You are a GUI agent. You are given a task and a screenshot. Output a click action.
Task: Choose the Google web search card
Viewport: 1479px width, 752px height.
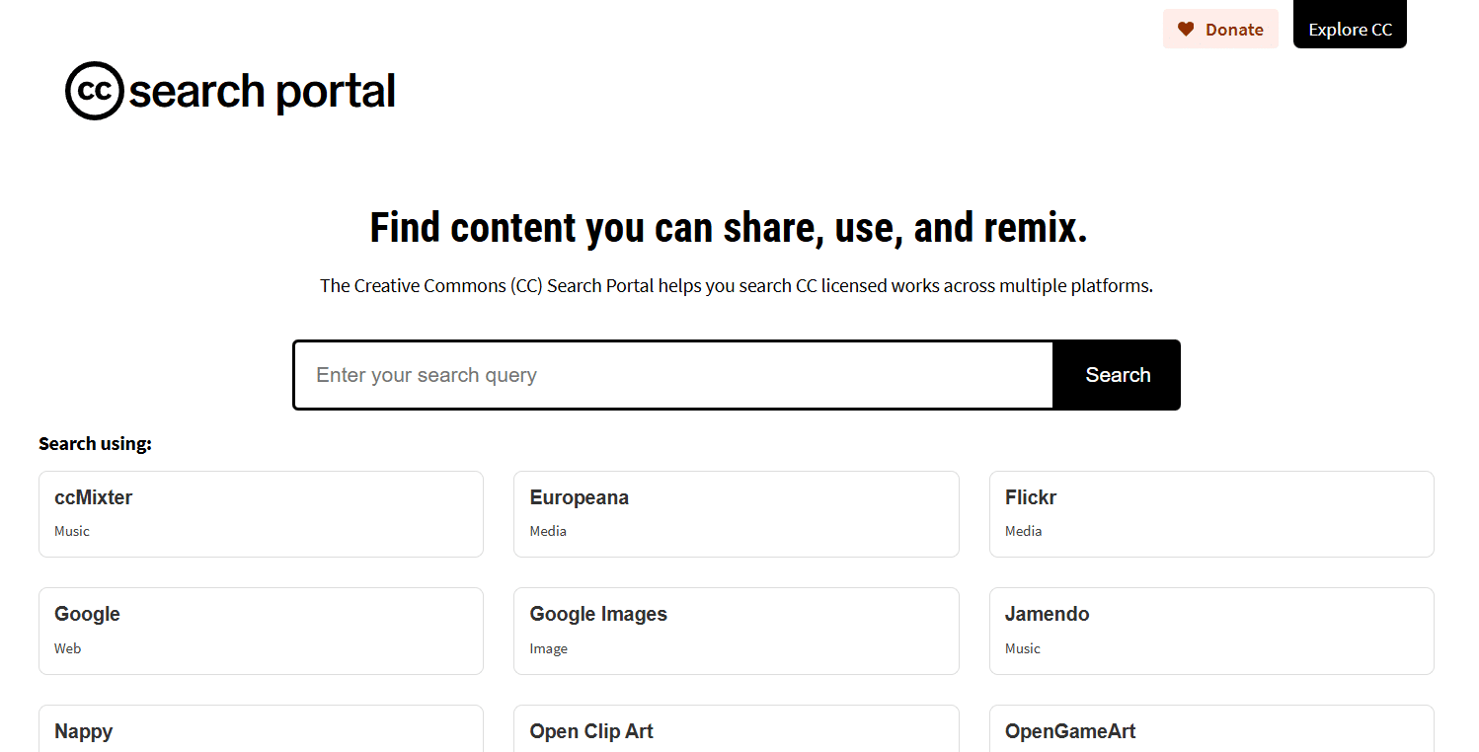point(261,632)
